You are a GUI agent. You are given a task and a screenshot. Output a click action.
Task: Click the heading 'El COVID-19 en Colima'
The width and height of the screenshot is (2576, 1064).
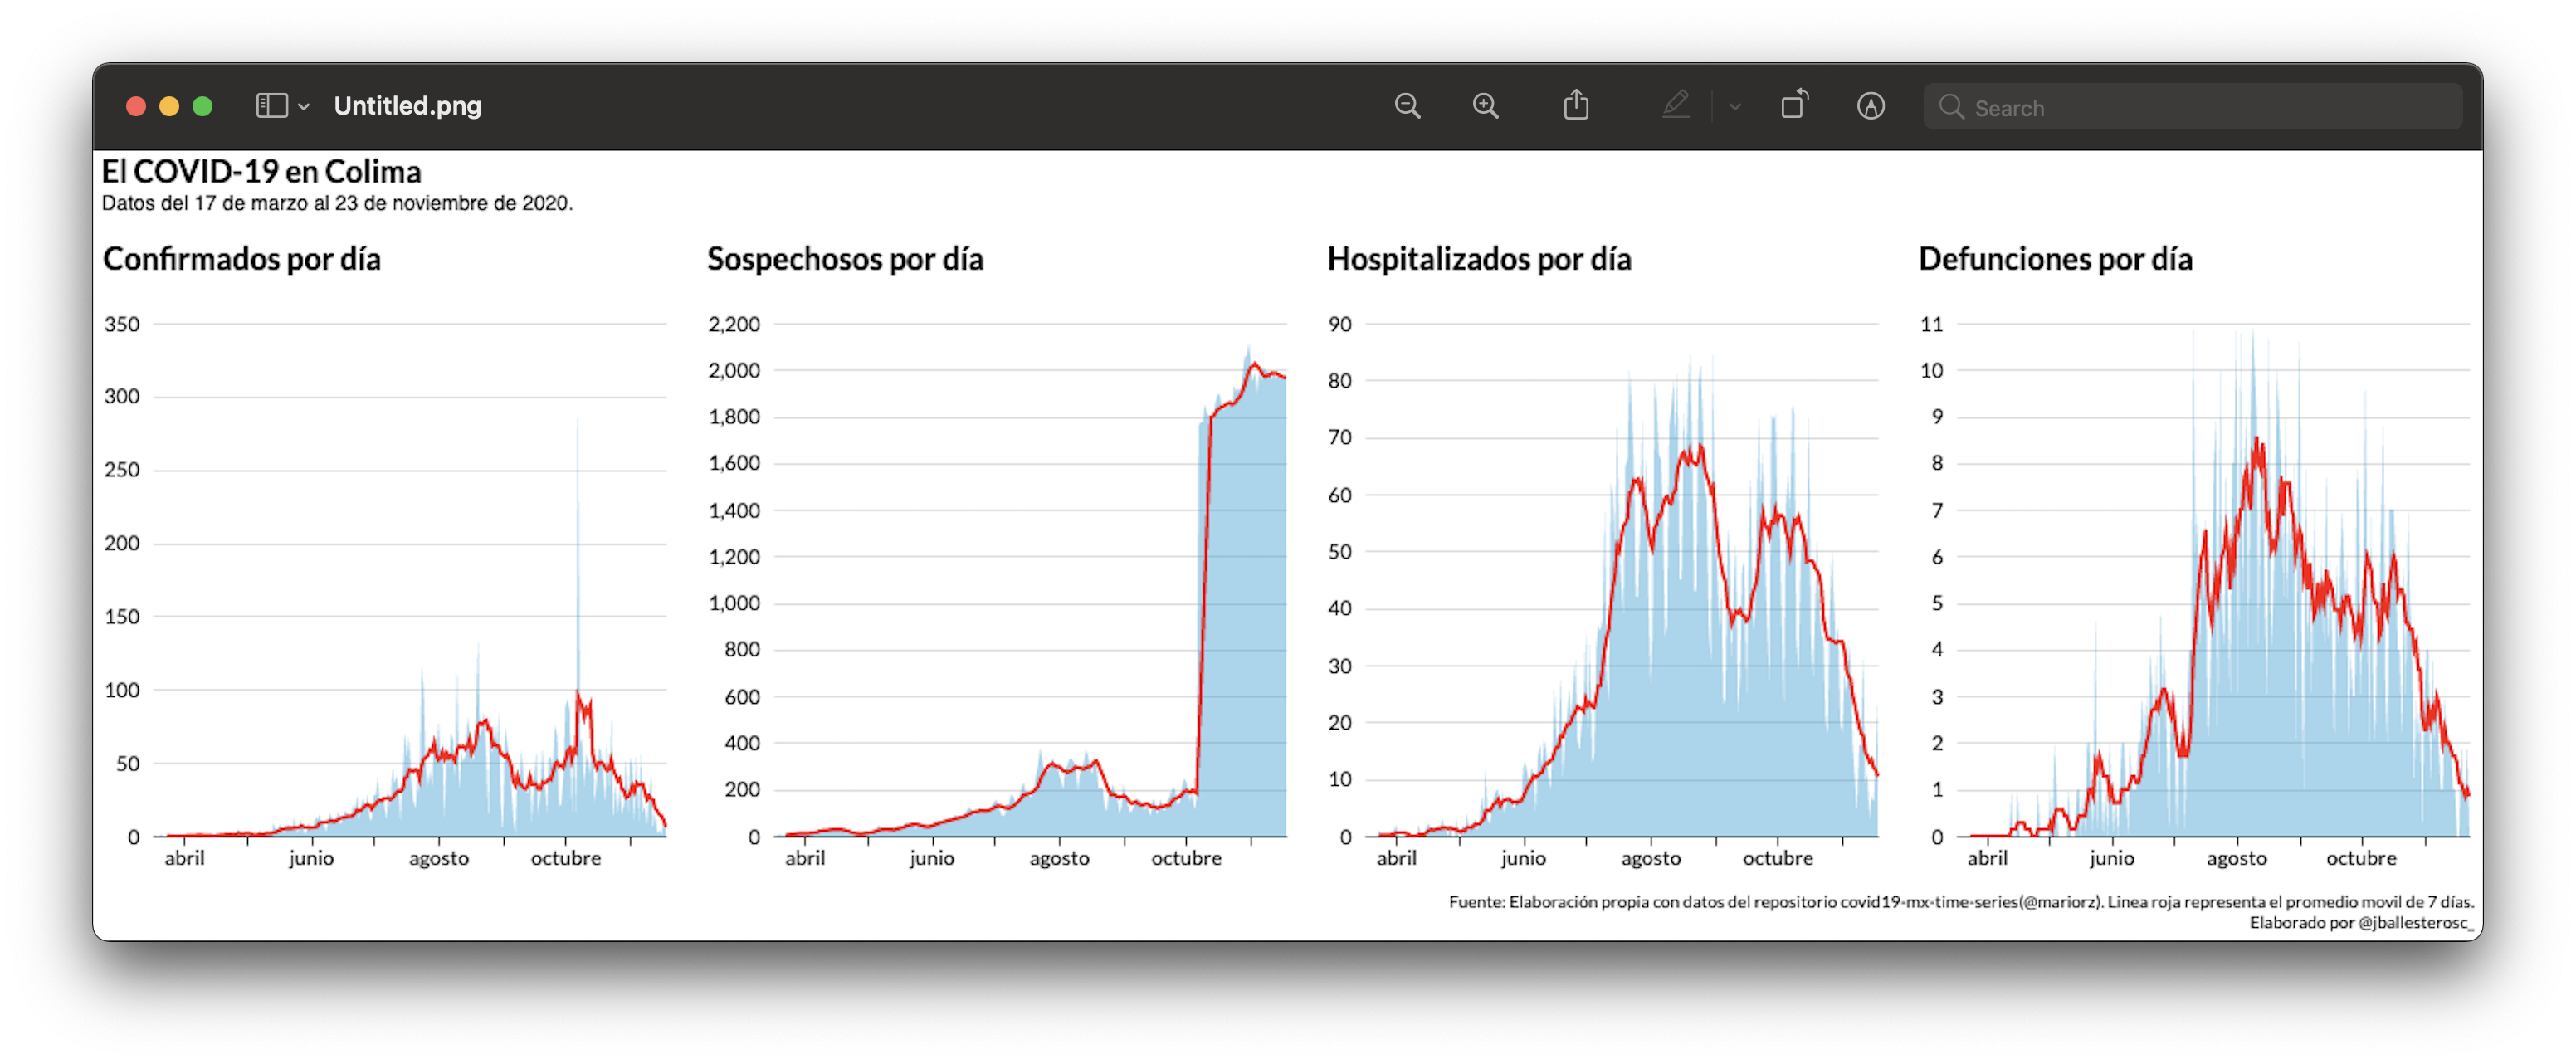click(262, 172)
